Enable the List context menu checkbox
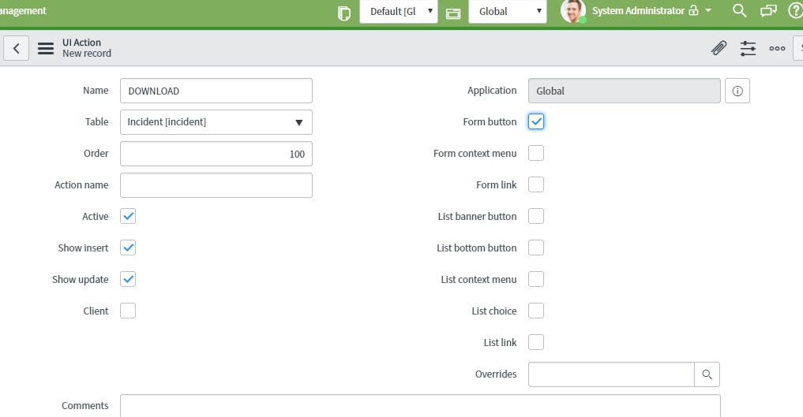Image resolution: width=803 pixels, height=417 pixels. (536, 280)
